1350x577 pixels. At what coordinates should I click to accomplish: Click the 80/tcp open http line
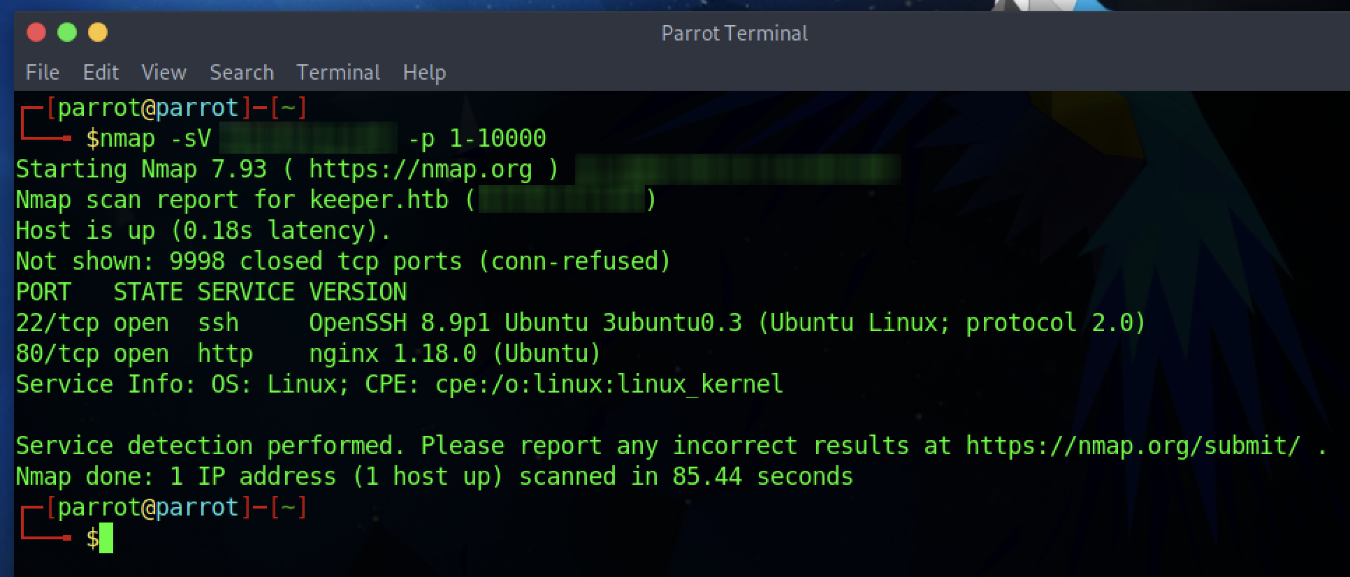coord(308,353)
